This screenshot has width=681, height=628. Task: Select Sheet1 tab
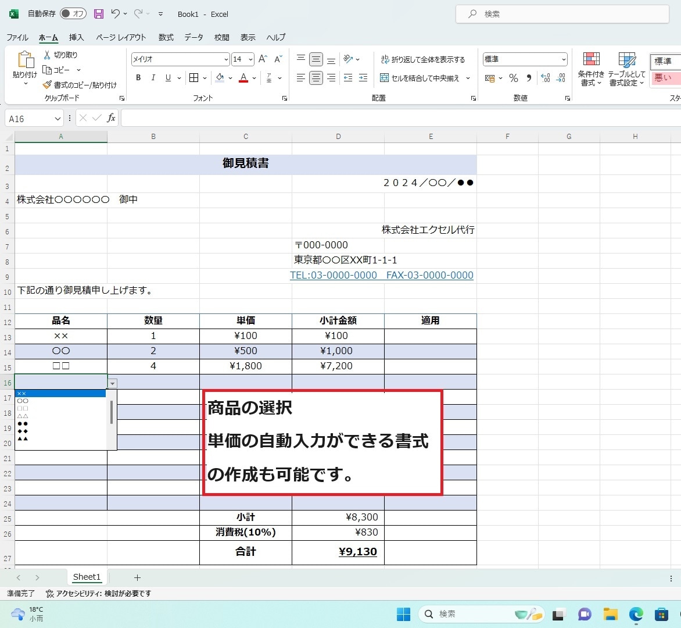tap(87, 577)
